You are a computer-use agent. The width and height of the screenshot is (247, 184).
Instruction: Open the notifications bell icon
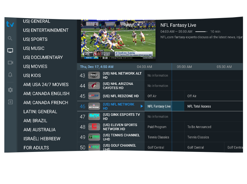(x=10, y=75)
